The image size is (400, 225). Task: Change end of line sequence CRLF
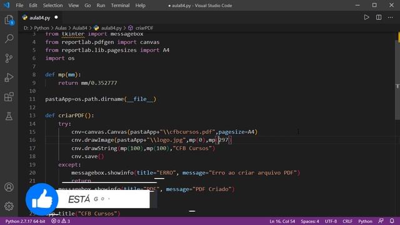[347, 221]
